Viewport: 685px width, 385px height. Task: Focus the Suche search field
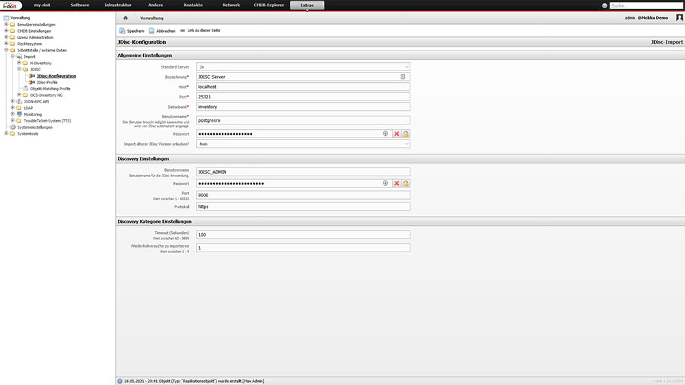click(647, 5)
